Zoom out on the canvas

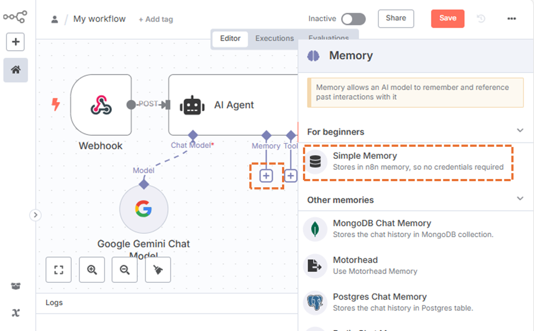pyautogui.click(x=125, y=270)
